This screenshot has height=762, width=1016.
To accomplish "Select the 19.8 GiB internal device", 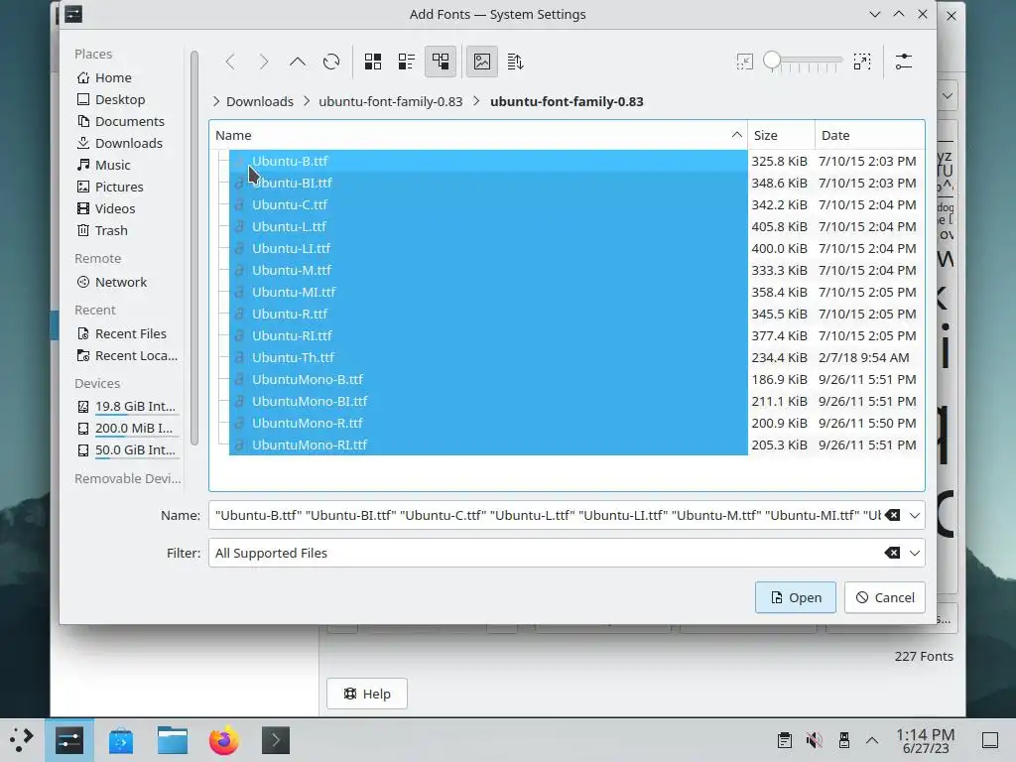I will [127, 406].
